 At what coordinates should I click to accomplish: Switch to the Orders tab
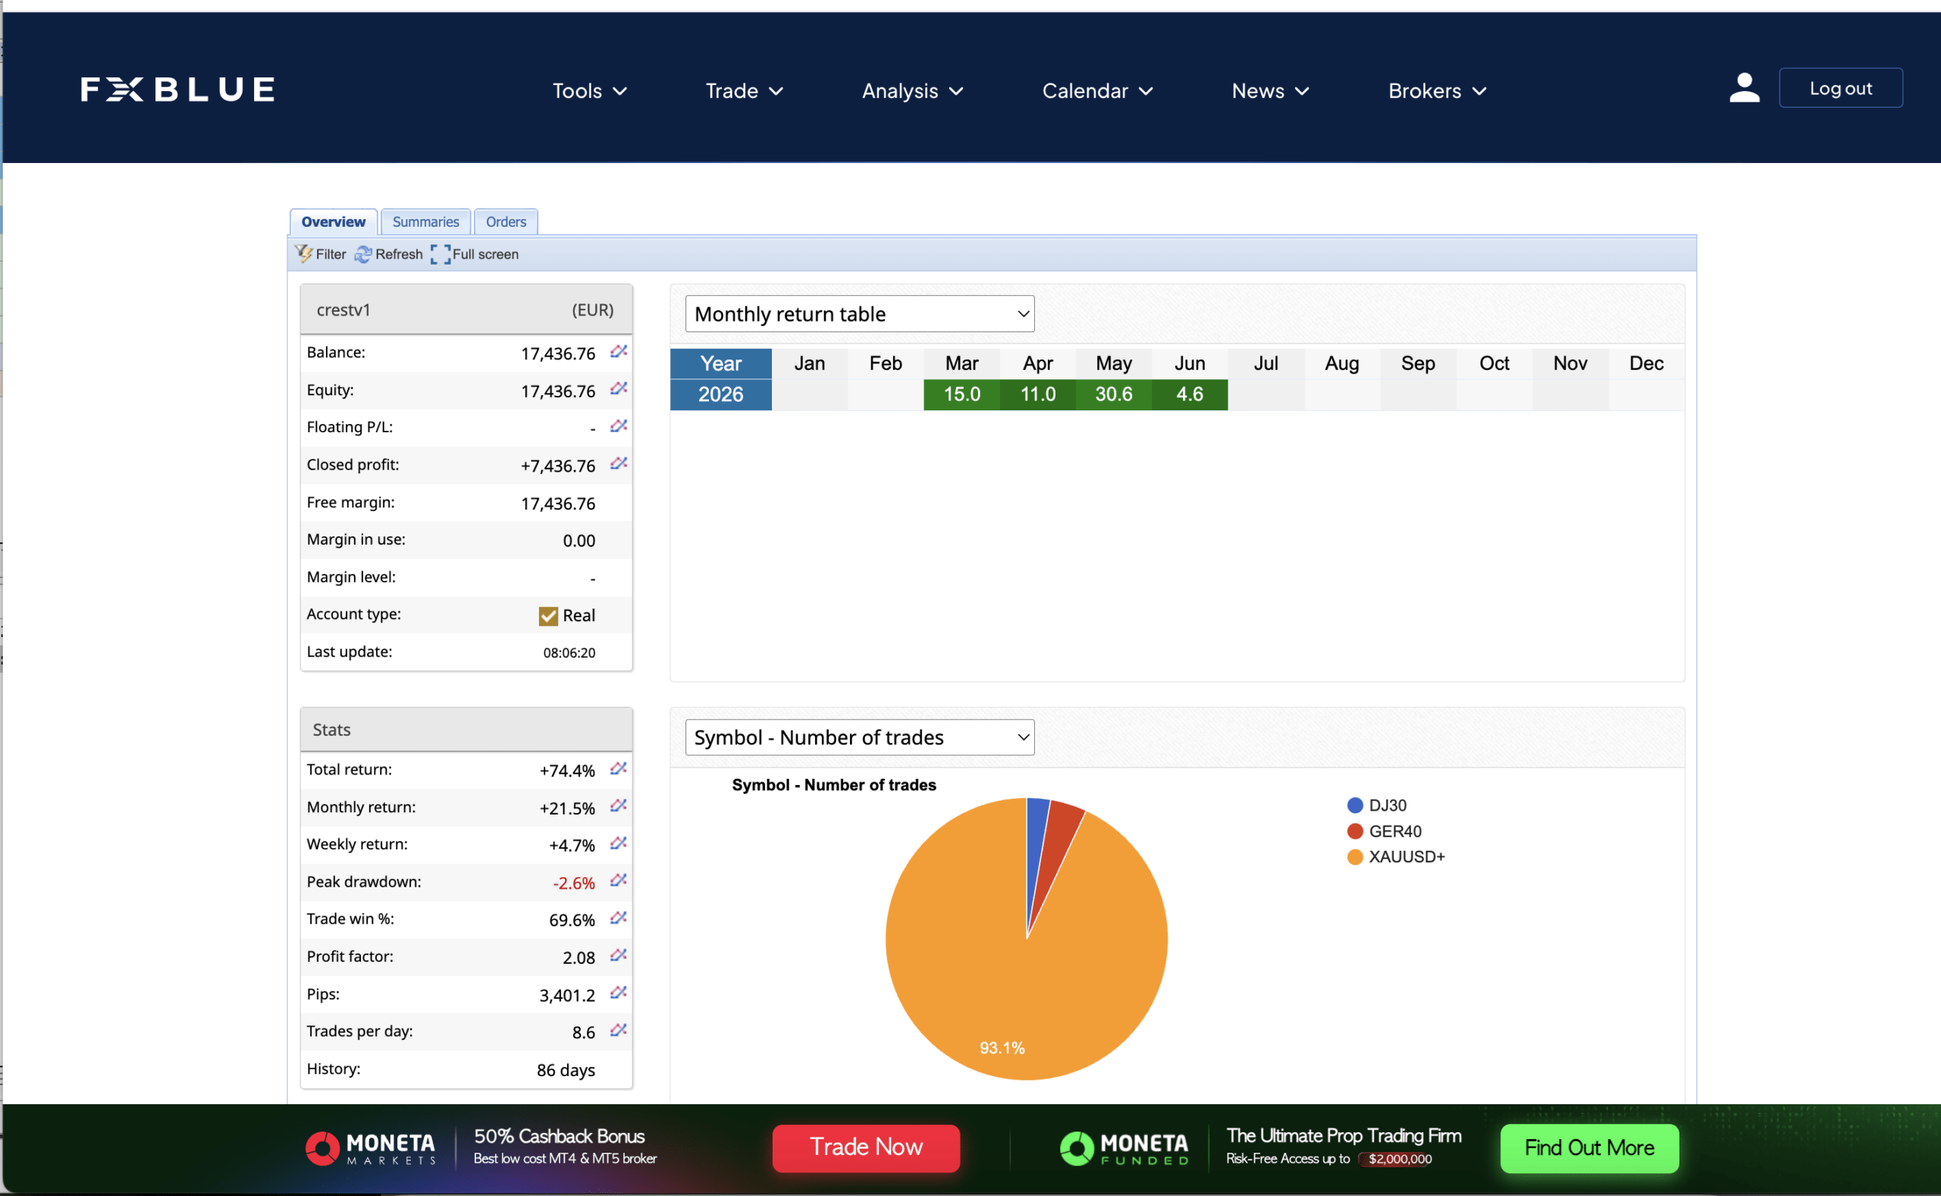(x=506, y=221)
